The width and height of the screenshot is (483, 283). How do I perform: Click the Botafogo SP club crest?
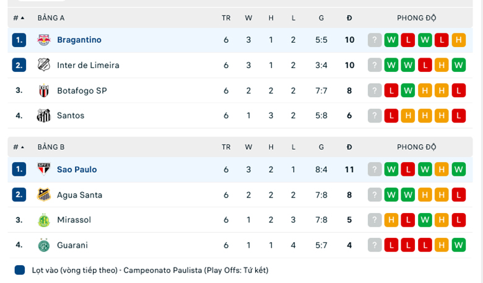pos(43,90)
